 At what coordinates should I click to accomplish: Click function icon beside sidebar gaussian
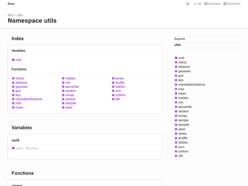176,71
